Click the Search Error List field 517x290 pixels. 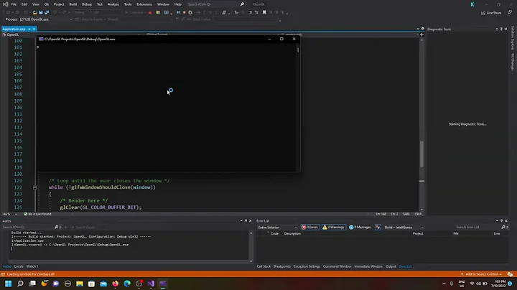pyautogui.click(x=477, y=227)
